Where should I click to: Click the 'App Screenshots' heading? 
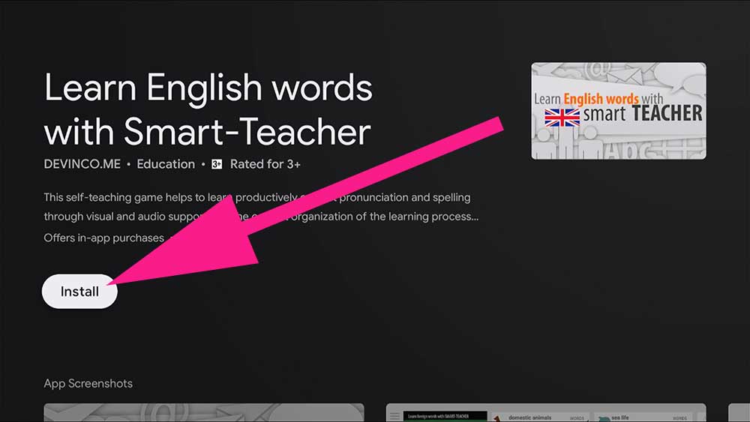[88, 383]
